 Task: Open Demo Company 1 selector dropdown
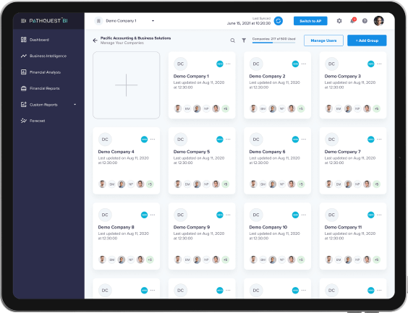pyautogui.click(x=124, y=21)
